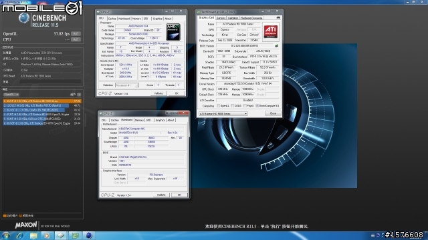
Task: Click the 57.82 fps OpenGL score
Action: (62, 34)
